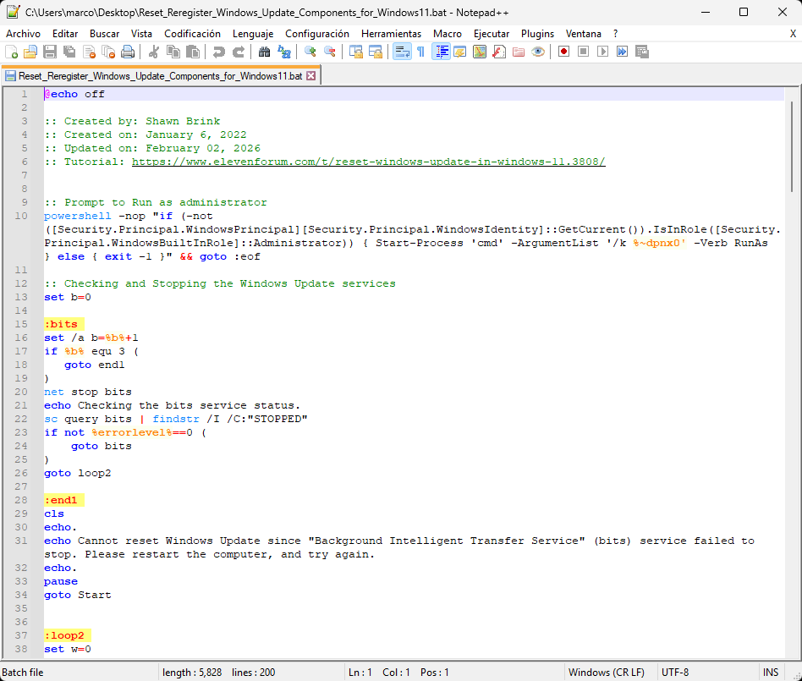
Task: Run macro multiple times with the fast-forward icon
Action: [622, 52]
